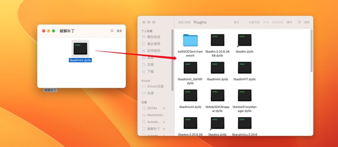338x147 pixels.
Task: Select the libAdpSDKWrapper.dylib file
Action: (218, 95)
